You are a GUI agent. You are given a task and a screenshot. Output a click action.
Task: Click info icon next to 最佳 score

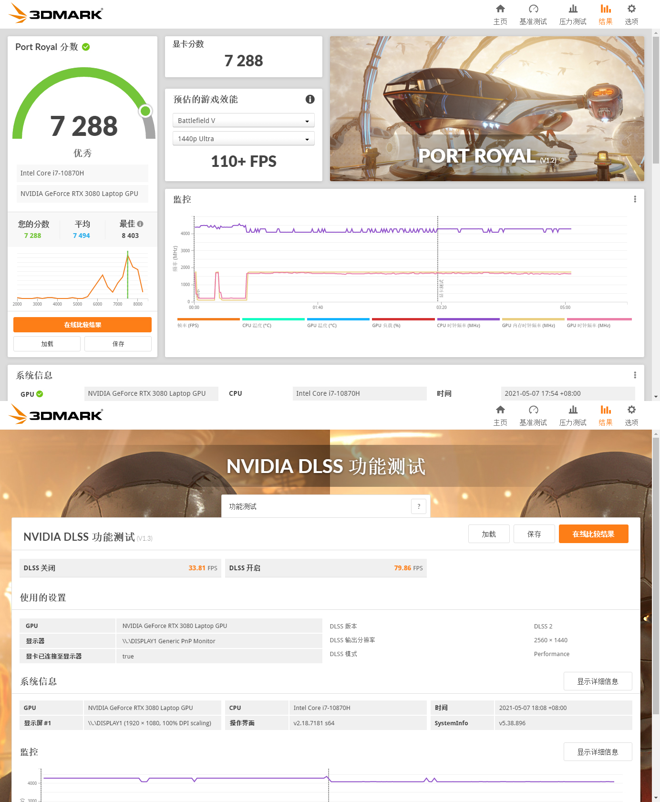(140, 224)
